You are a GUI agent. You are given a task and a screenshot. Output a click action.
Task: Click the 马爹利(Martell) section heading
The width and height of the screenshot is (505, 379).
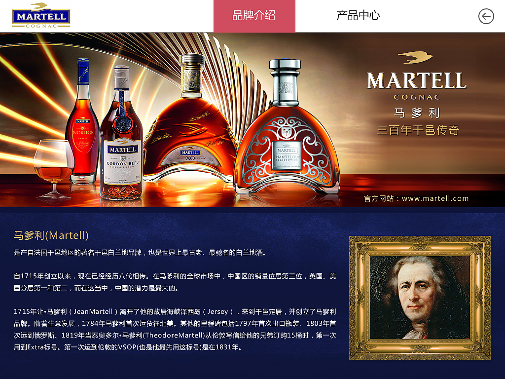coord(51,235)
